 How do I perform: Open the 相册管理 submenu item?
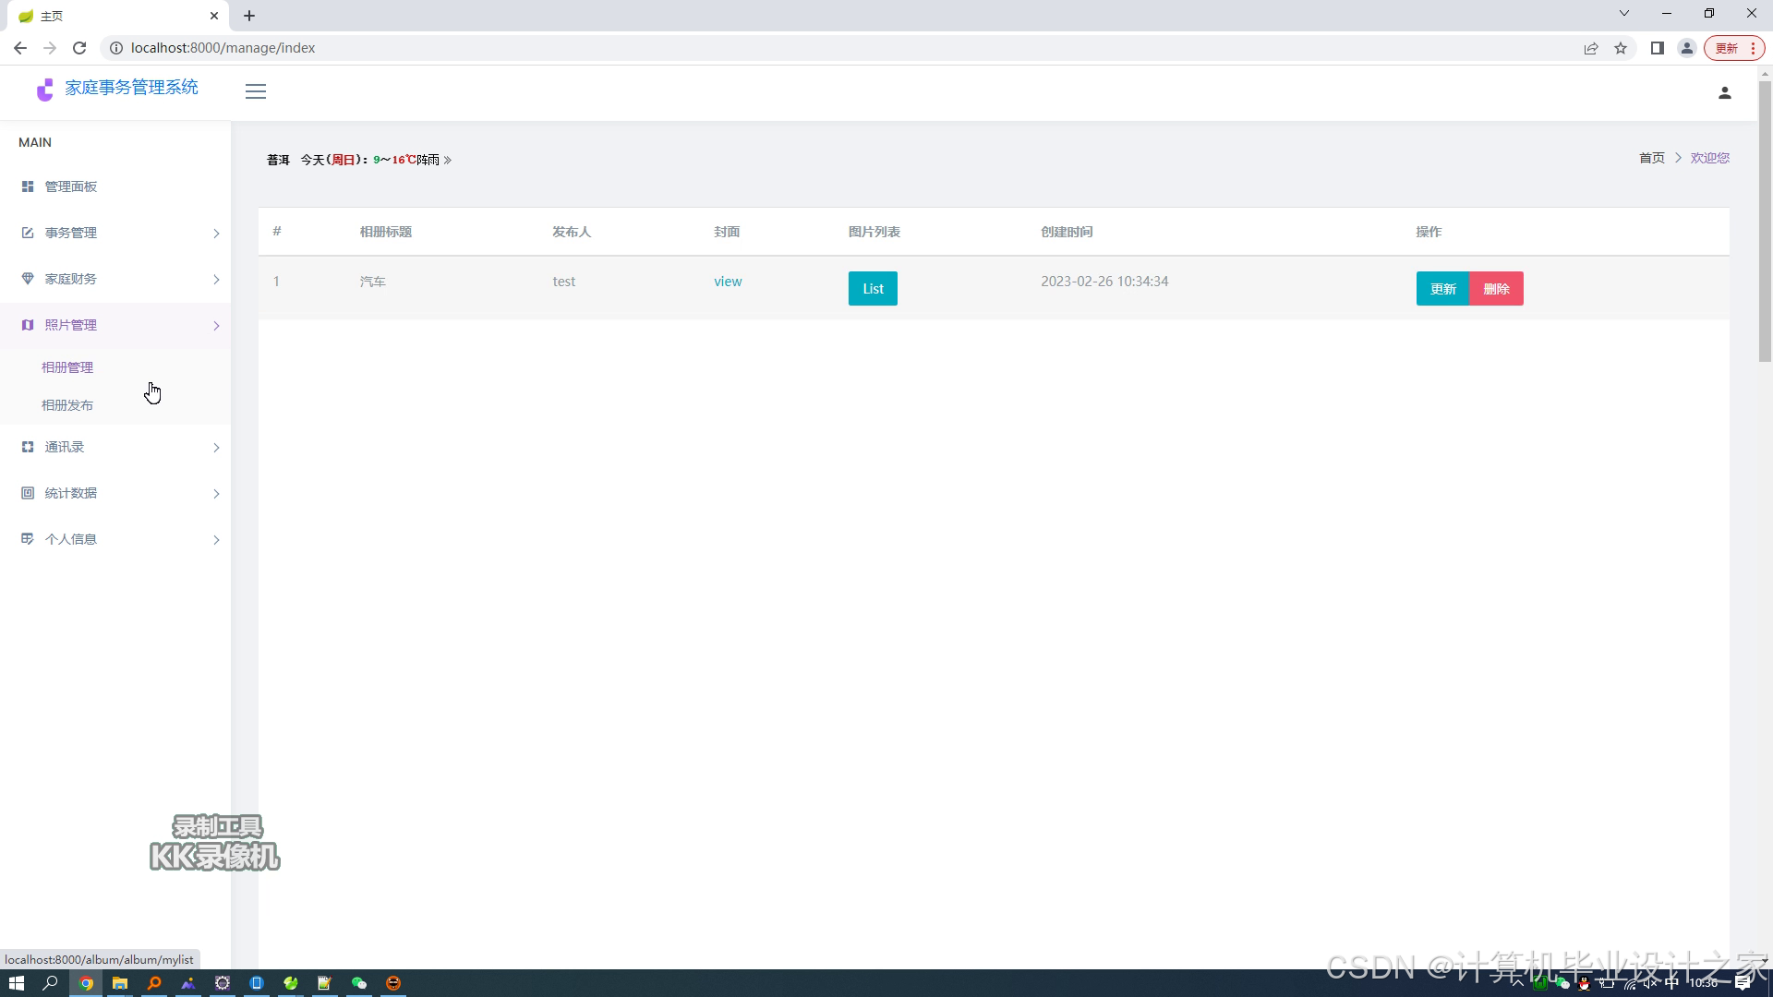point(67,367)
